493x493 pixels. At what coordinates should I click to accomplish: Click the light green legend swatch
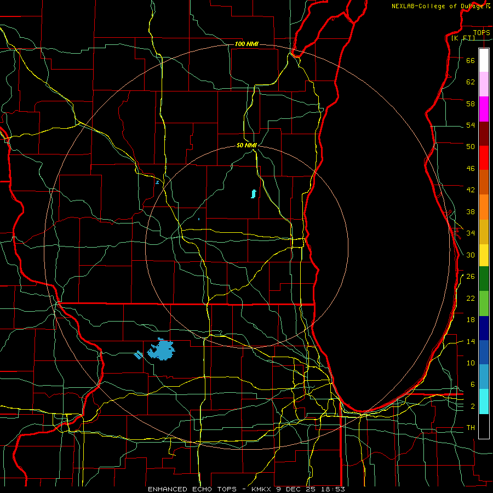484,303
